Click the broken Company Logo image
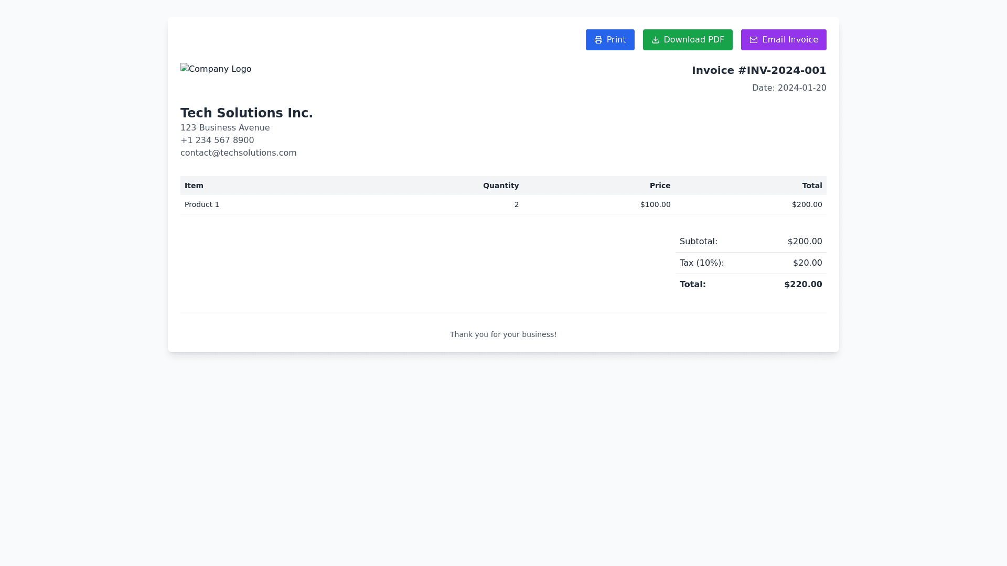The image size is (1007, 566). pyautogui.click(x=216, y=69)
